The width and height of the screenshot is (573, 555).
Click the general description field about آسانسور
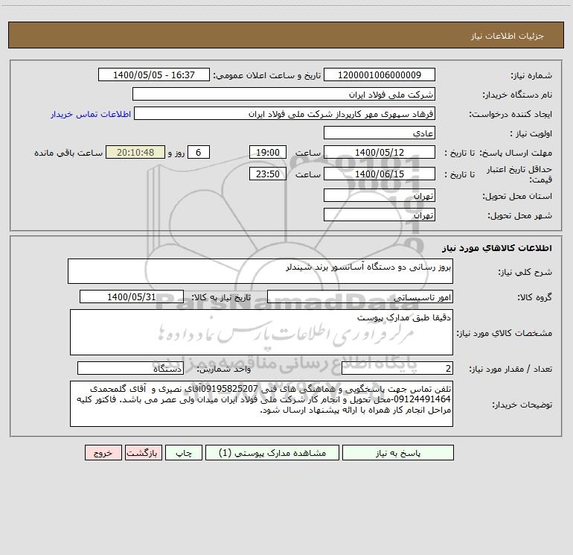260,271
